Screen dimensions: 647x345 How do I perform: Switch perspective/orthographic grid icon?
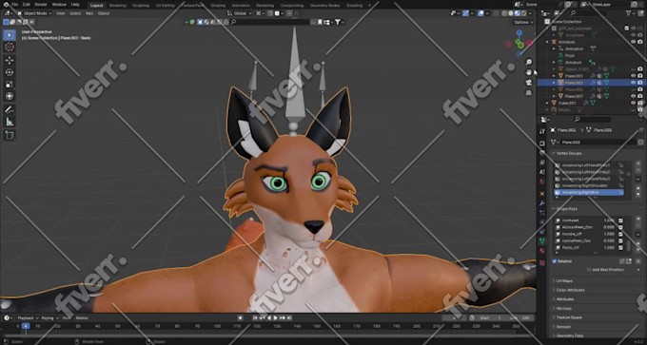coord(529,93)
